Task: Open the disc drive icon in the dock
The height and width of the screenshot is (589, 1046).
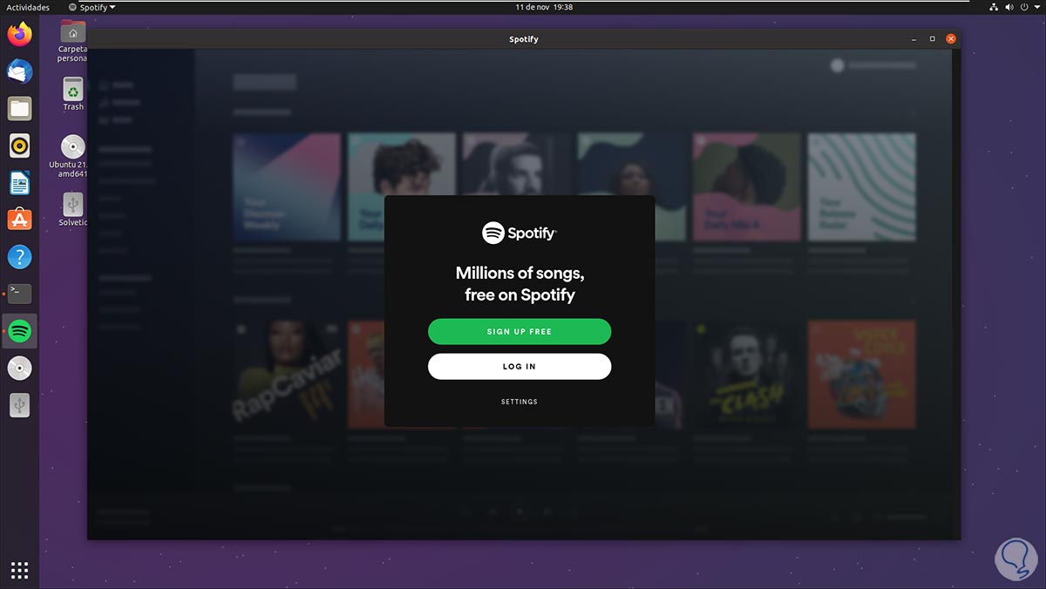Action: 19,368
